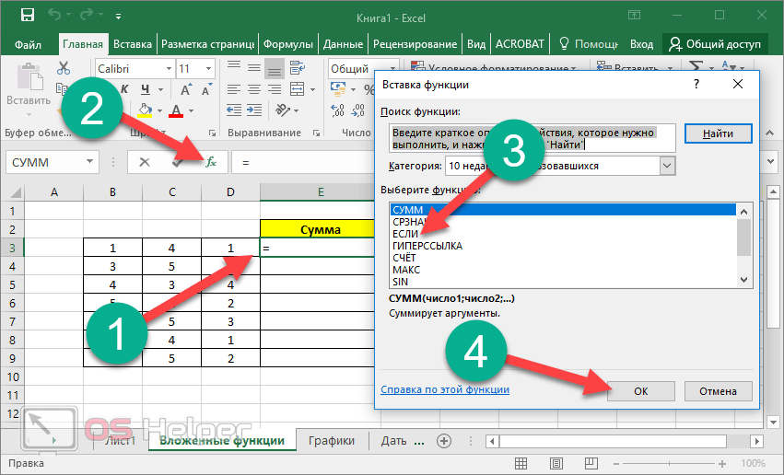Open the Формулы ribbon tab
The height and width of the screenshot is (475, 784).
pyautogui.click(x=287, y=43)
